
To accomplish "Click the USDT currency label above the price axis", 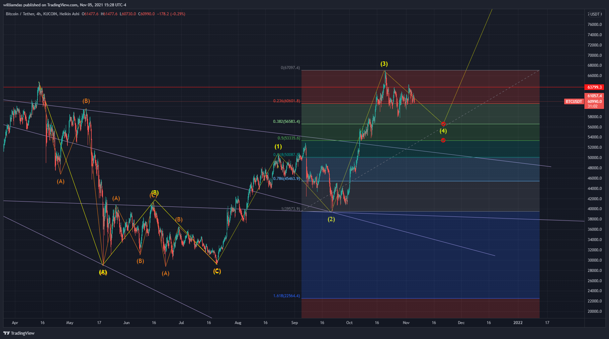I will 595,14.
